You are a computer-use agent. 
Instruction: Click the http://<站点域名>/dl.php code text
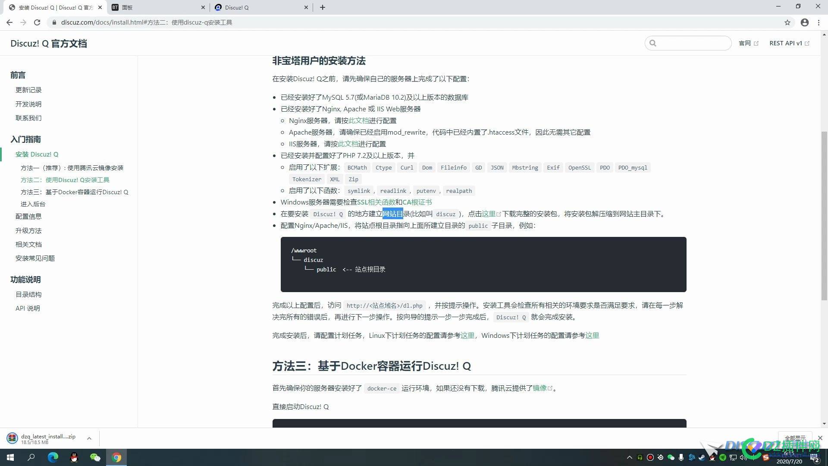point(384,305)
